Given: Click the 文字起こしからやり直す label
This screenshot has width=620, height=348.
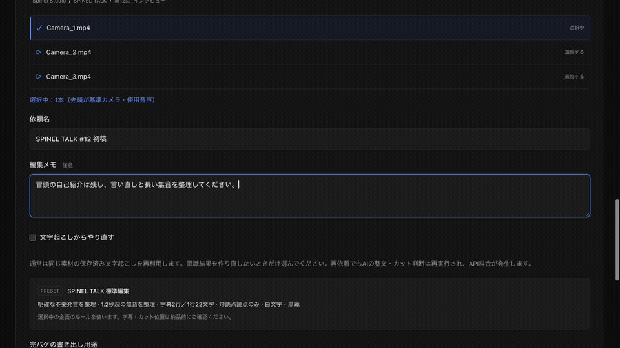Looking at the screenshot, I should 77,237.
